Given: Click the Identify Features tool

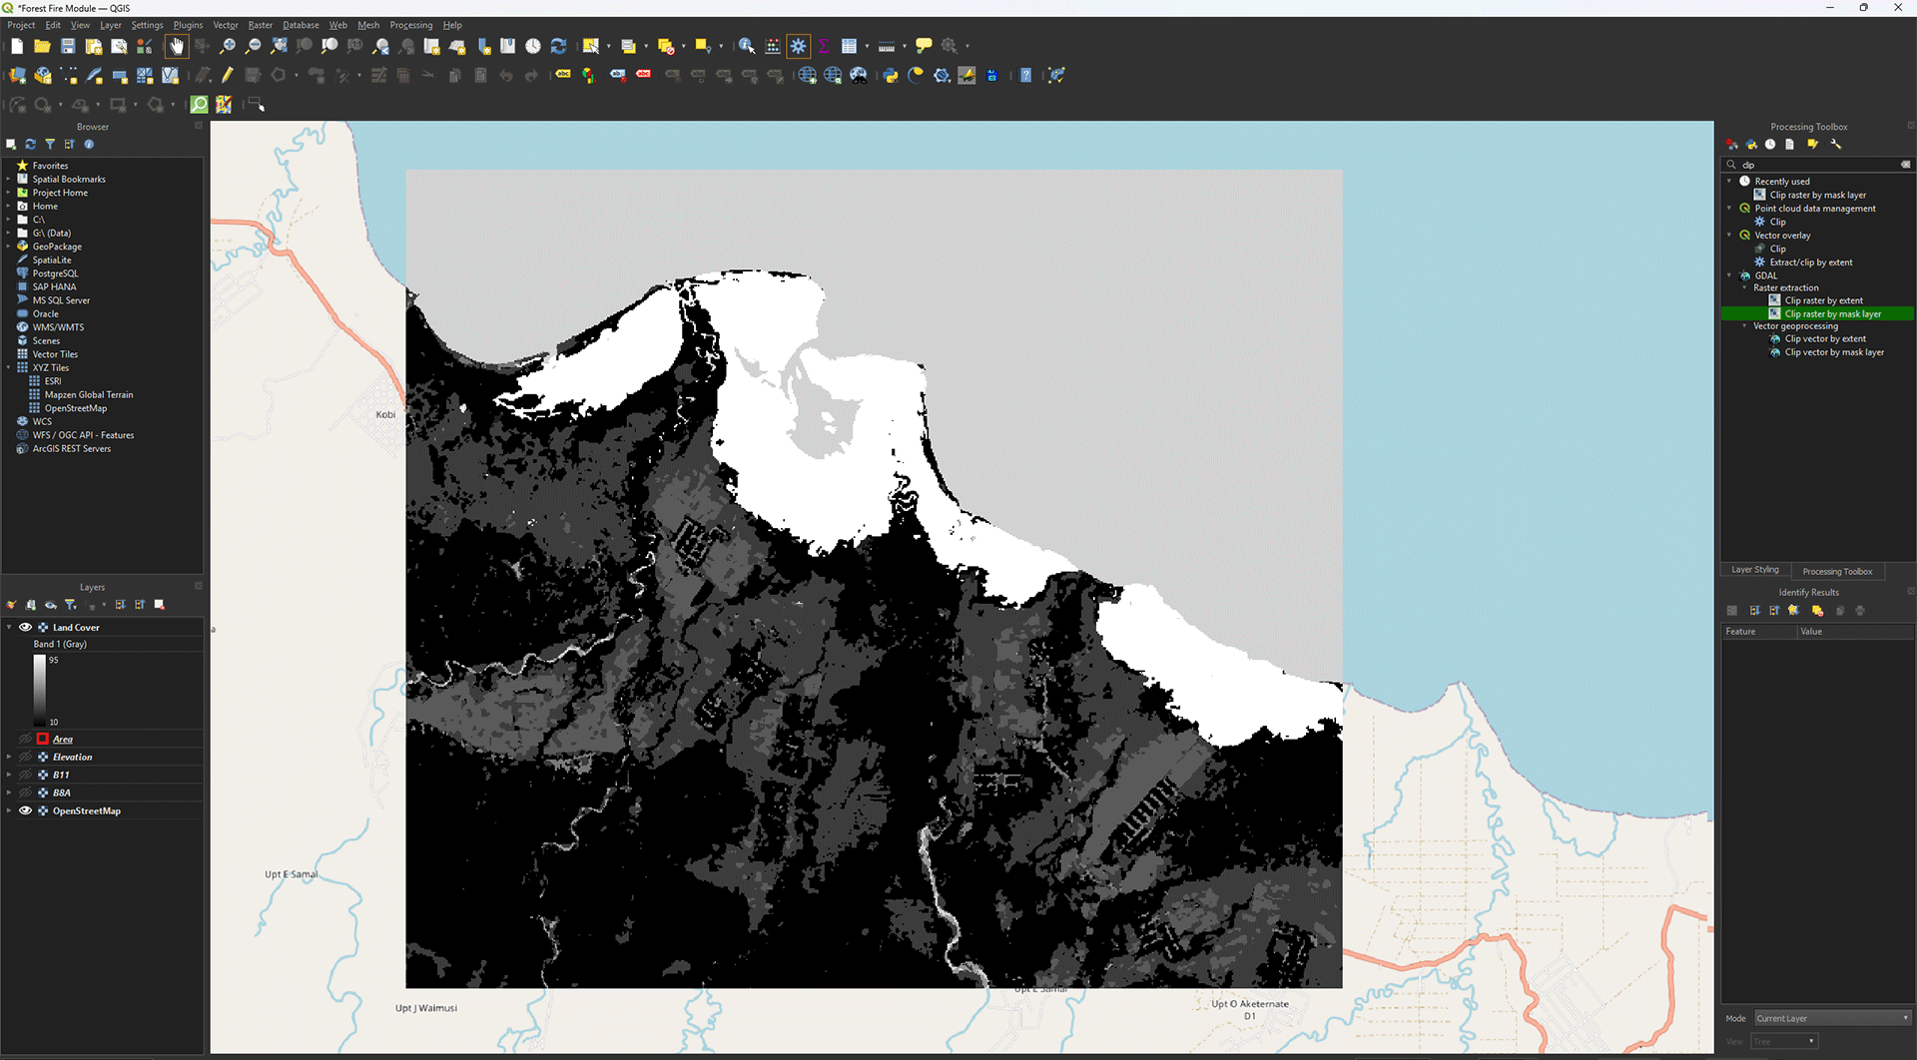Looking at the screenshot, I should tap(746, 46).
